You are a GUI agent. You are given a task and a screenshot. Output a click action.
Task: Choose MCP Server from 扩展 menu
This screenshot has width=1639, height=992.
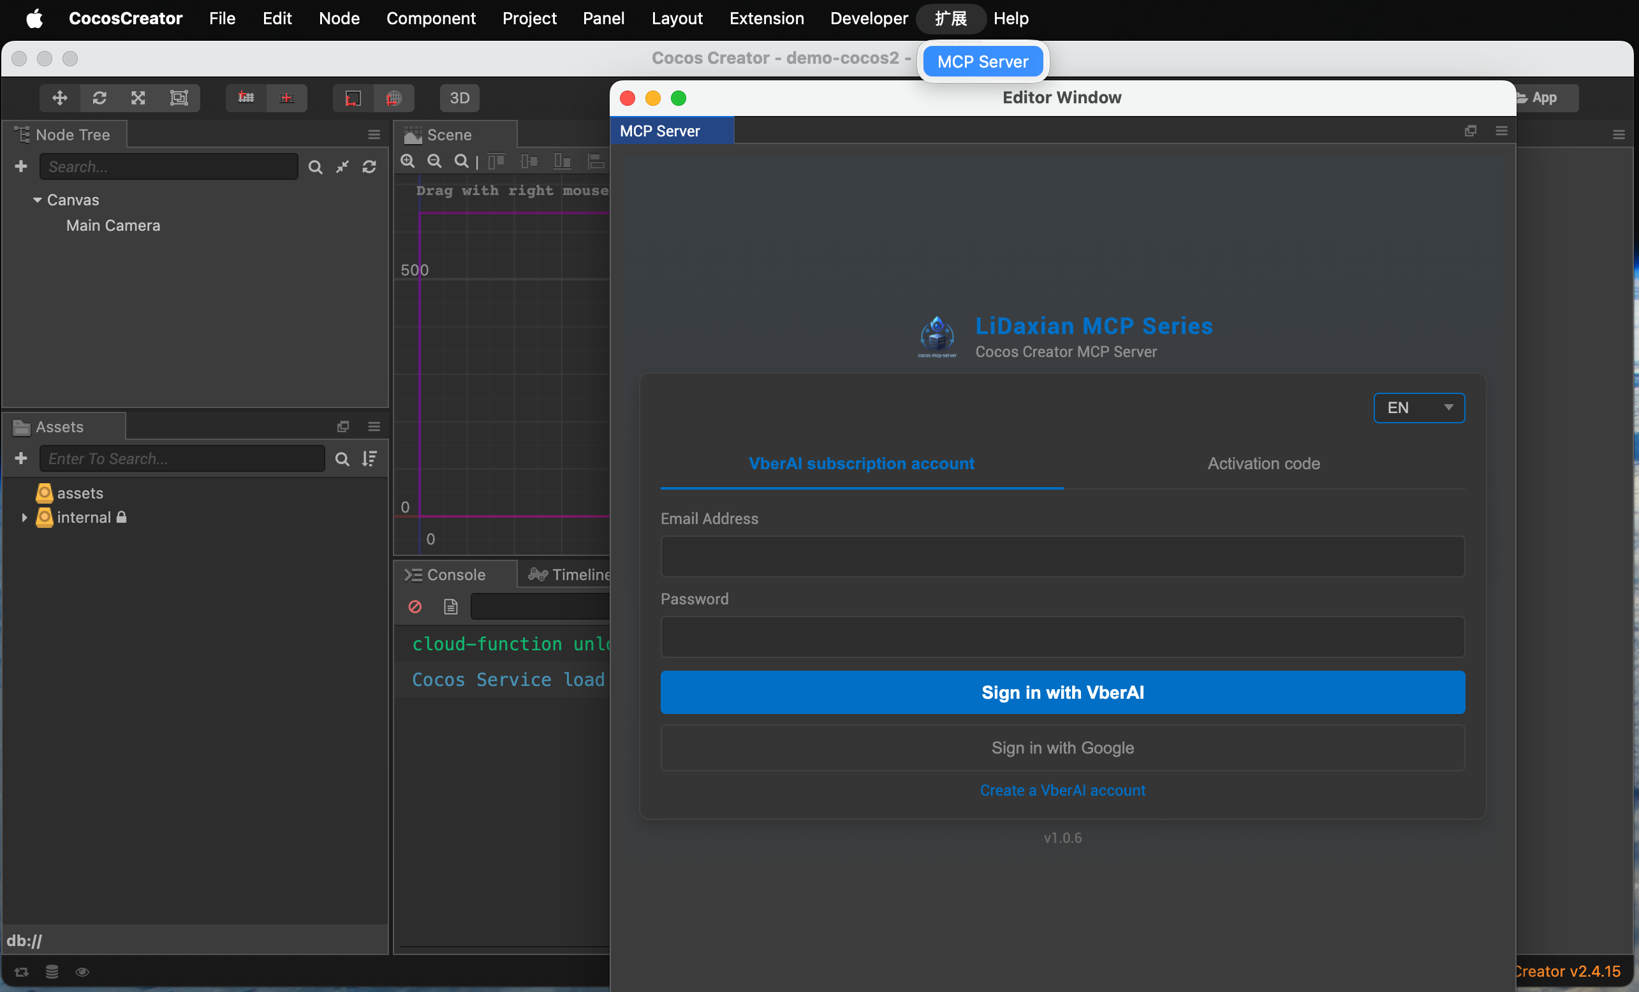tap(983, 62)
